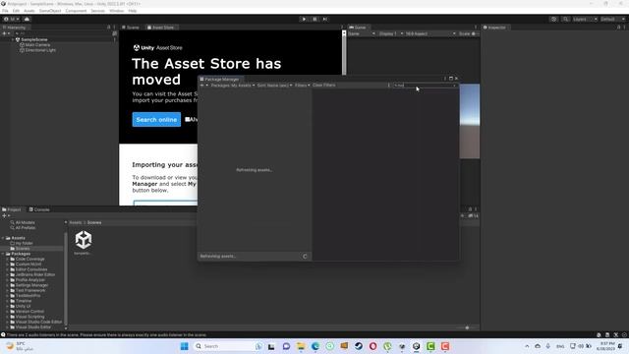Open the GameObject menu
This screenshot has width=629, height=354.
pos(50,11)
